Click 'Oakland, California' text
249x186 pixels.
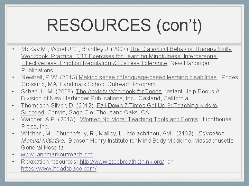[x=163, y=99]
